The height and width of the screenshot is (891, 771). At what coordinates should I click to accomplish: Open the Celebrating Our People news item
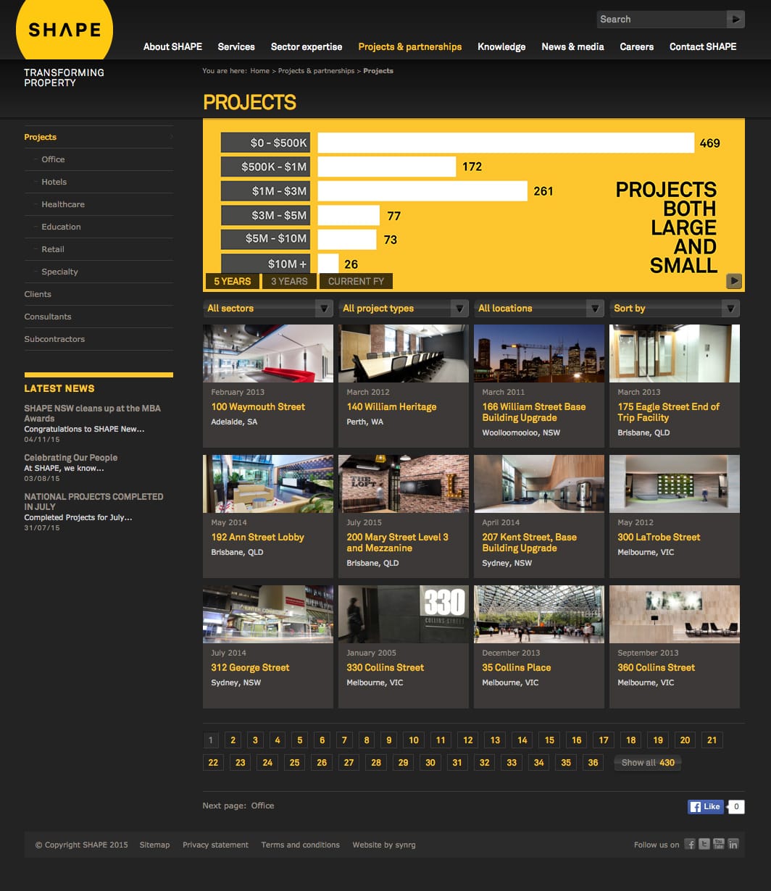click(x=70, y=458)
